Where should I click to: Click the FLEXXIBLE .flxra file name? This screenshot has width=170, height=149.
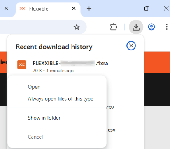70,64
